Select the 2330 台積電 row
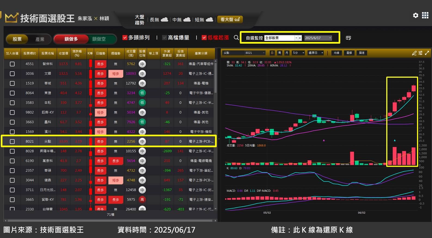Screen dimensions: 432x238 pos(109,209)
